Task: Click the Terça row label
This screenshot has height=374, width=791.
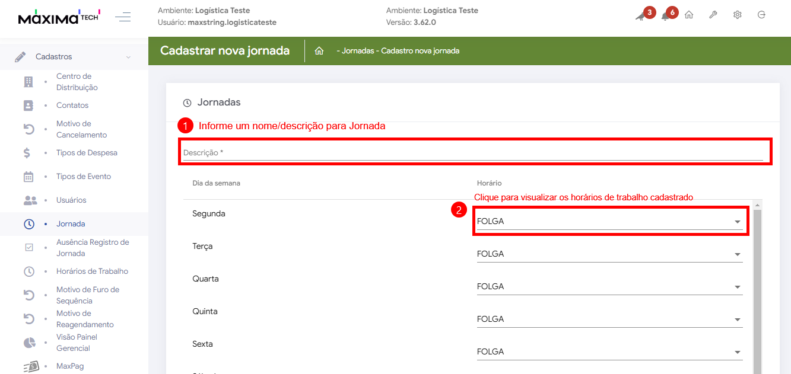Action: pyautogui.click(x=202, y=246)
